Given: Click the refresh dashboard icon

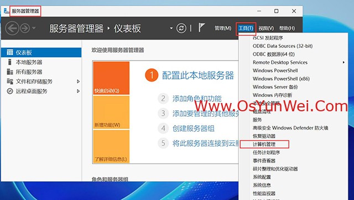Looking at the screenshot, I should coord(181,28).
